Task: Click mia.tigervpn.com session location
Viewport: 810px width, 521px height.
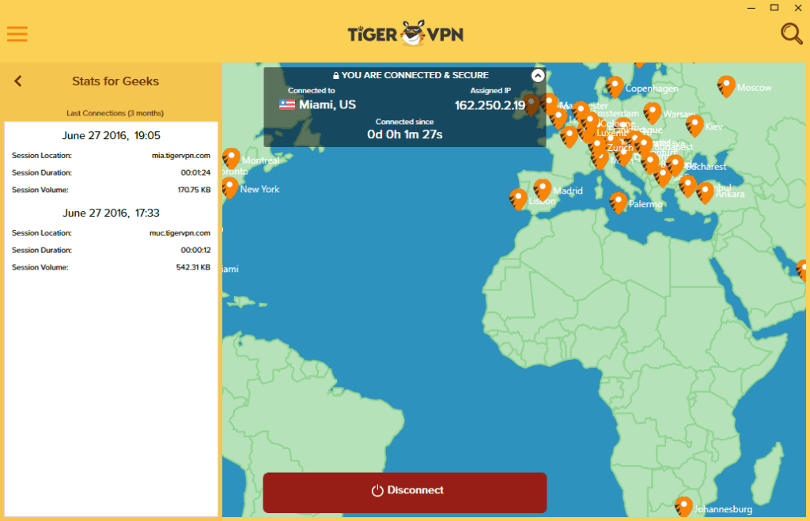Action: coord(181,156)
